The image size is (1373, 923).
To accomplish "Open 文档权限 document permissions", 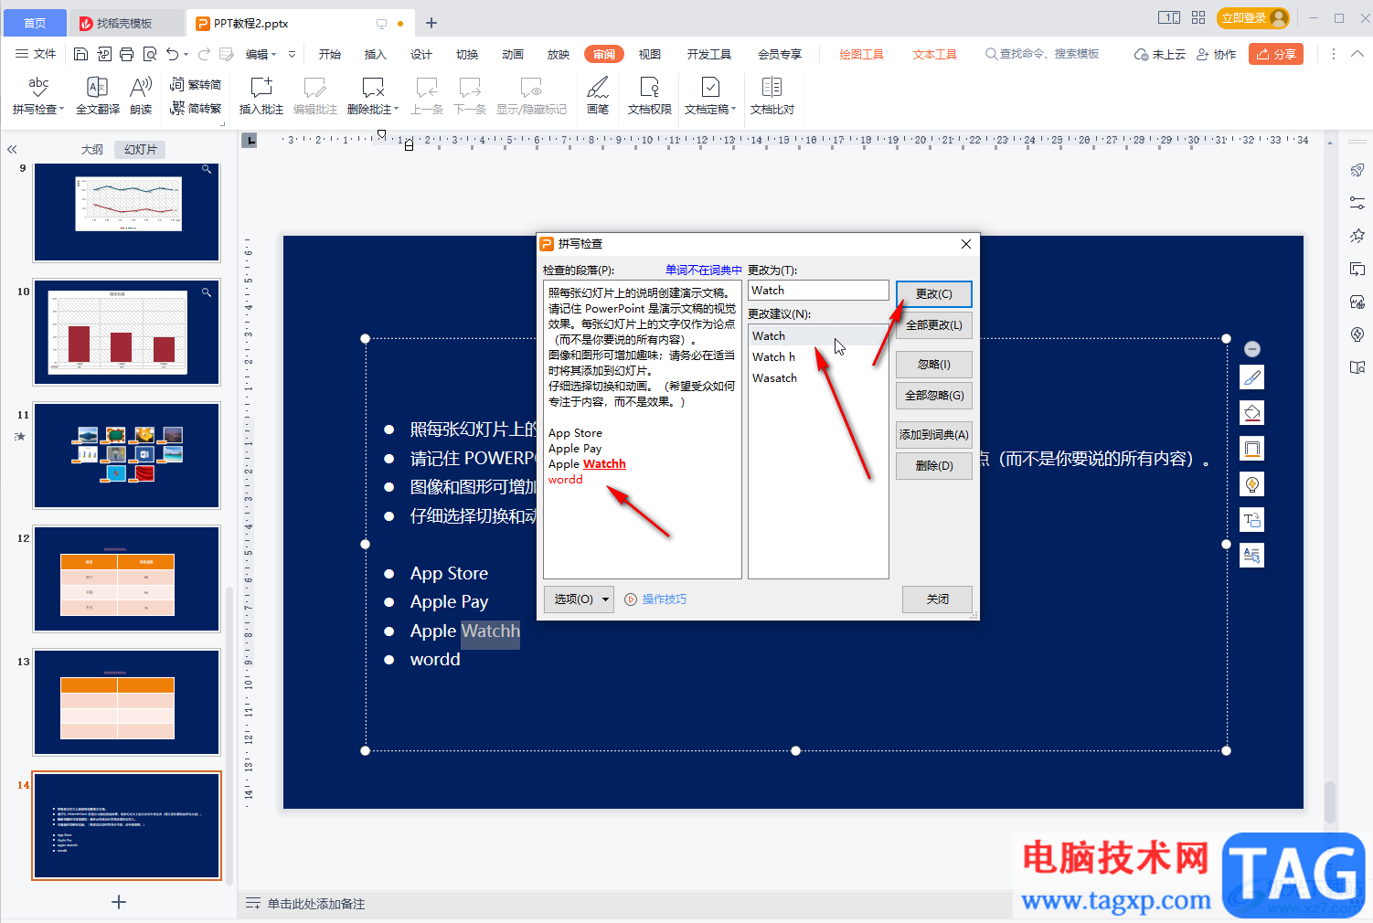I will tap(649, 95).
